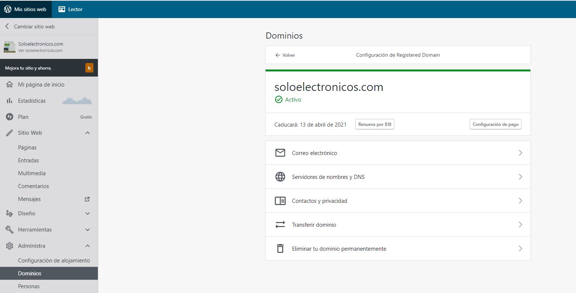Expand the Herramientas section
The image size is (576, 293).
point(88,230)
